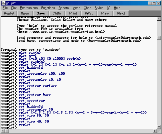Viewport: 162px width, 134px height.
Task: Click the horizontal scrollbar right arrow
Action: click(155, 131)
